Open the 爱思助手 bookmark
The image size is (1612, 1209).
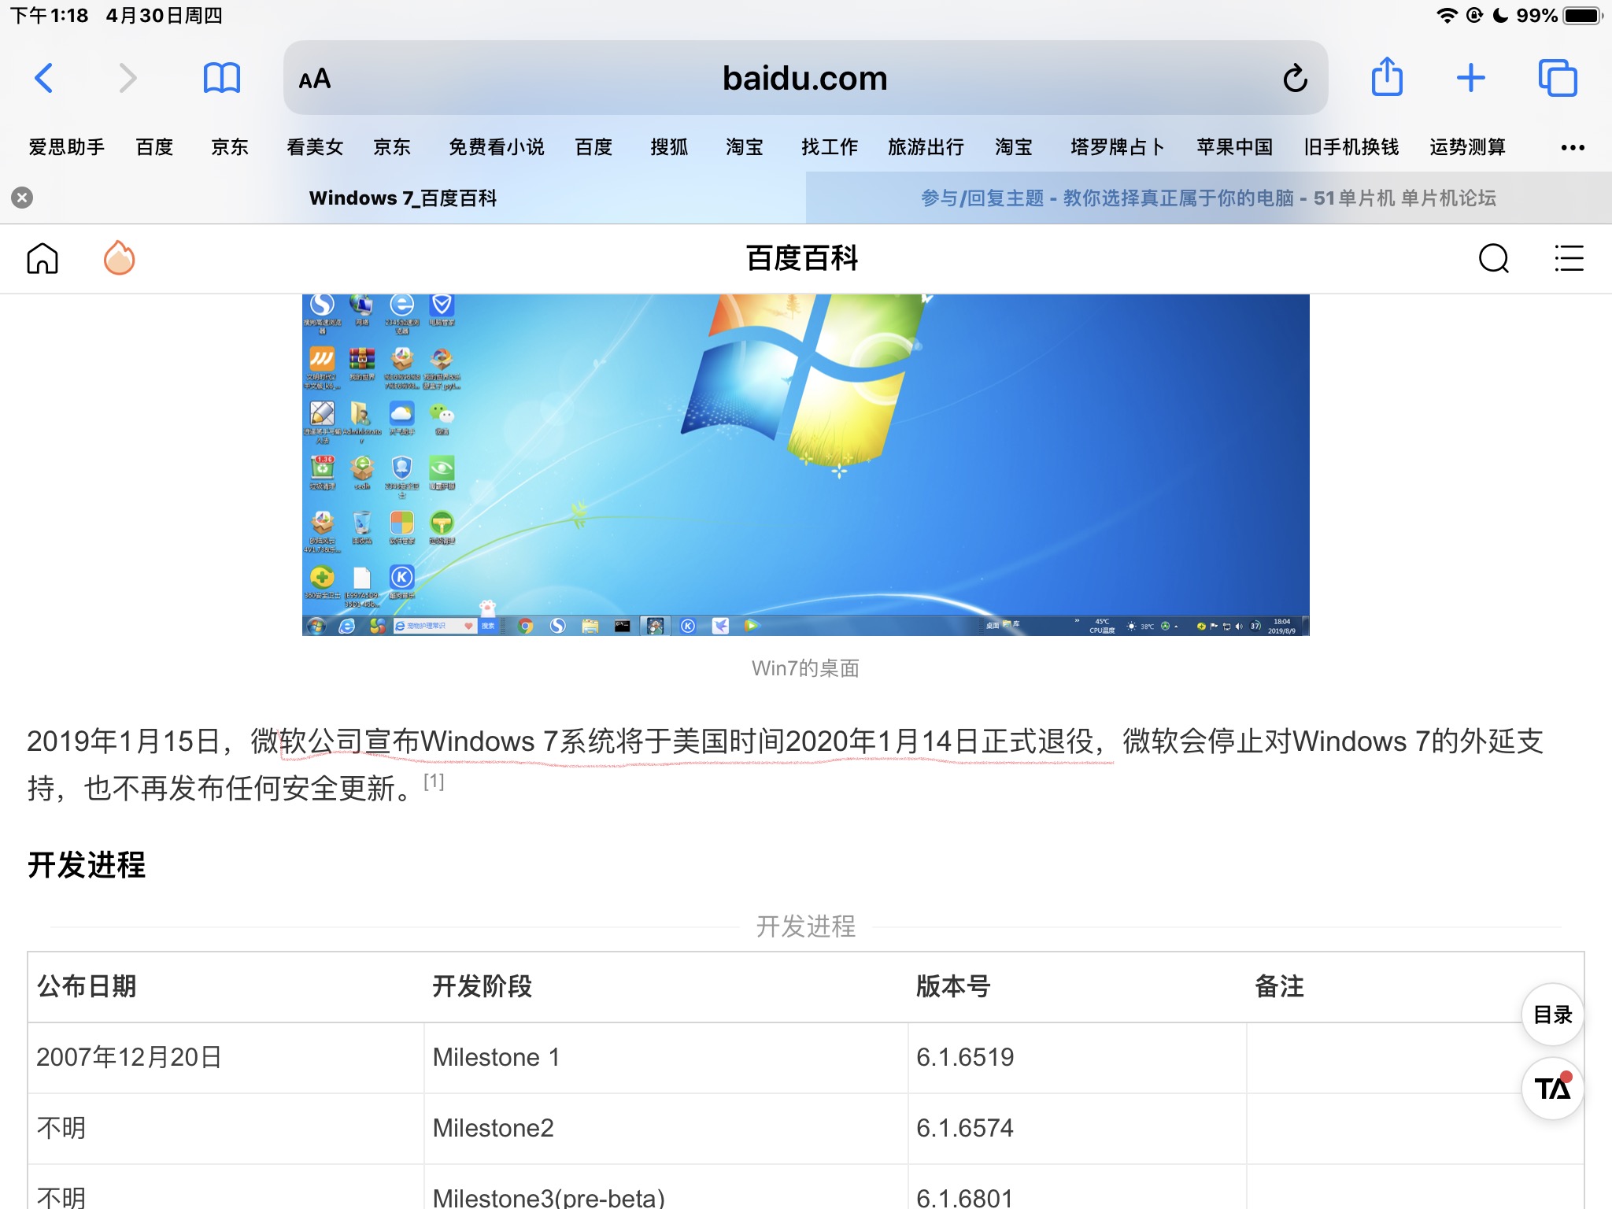pyautogui.click(x=67, y=147)
